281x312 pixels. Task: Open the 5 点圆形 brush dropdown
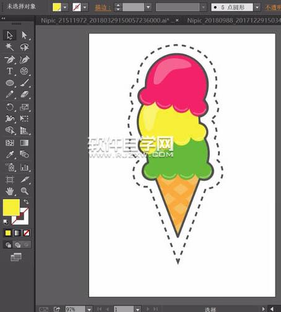point(257,7)
